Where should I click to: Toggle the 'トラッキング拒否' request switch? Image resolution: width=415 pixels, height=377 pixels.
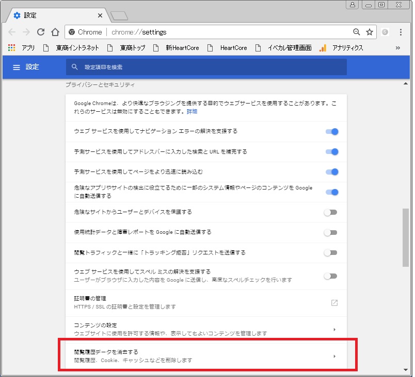[x=330, y=253]
